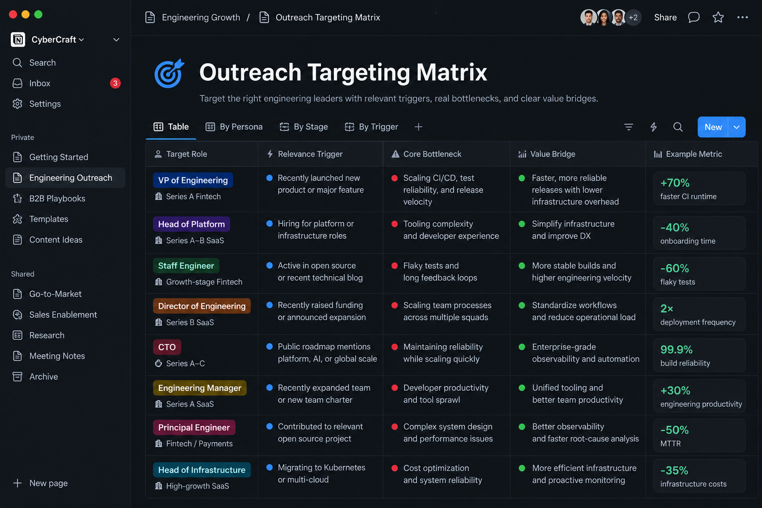Click the Core Bottleneck column header
762x508 pixels.
tap(446, 154)
